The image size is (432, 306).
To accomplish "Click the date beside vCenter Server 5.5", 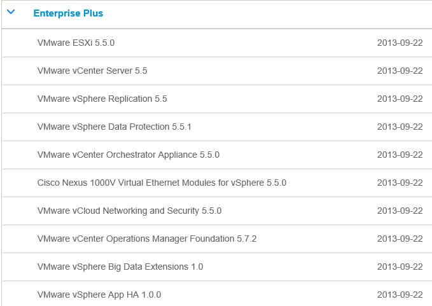I will (400, 71).
